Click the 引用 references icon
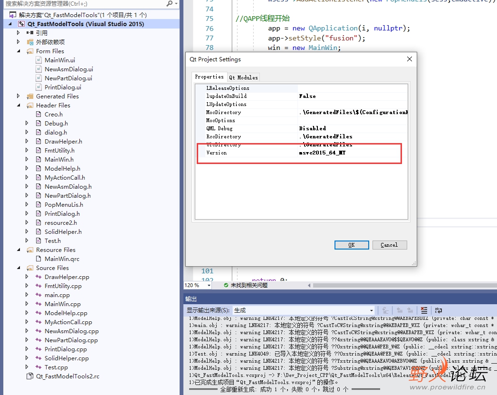Screen dimensions: 497x395 click(30, 33)
